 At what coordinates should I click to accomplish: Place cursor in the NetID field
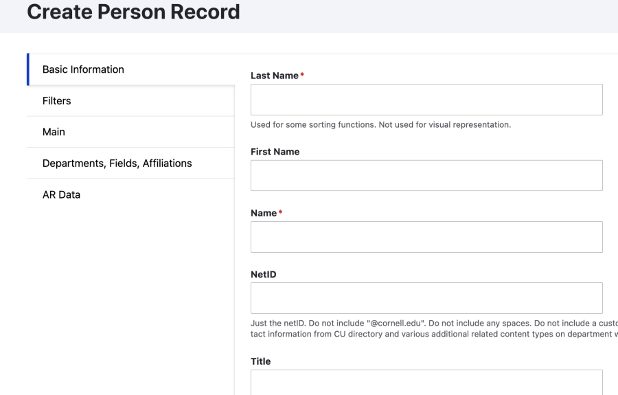tap(426, 298)
